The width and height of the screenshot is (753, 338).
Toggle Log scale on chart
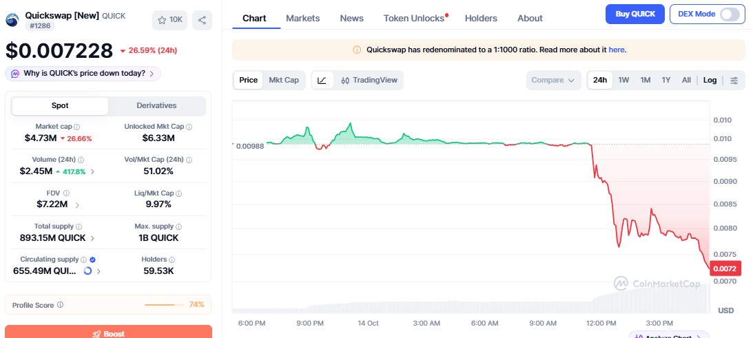point(710,80)
